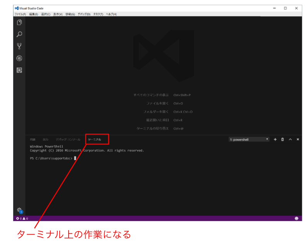Image resolution: width=307 pixels, height=250 pixels.
Task: Open the Source Control view icon
Action: click(19, 46)
